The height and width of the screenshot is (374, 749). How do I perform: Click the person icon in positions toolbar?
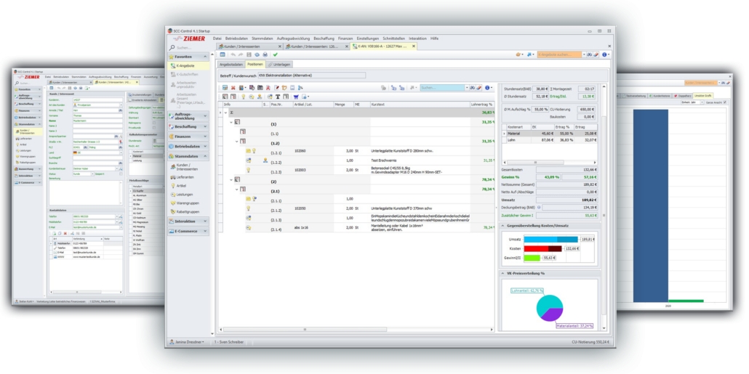tap(260, 97)
